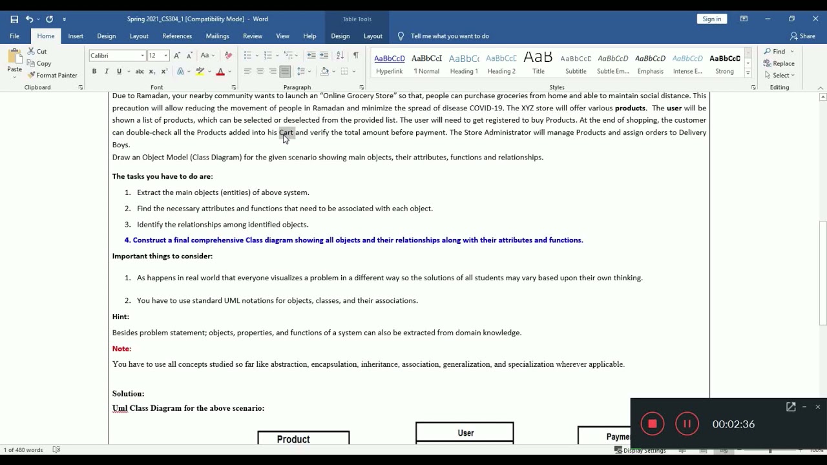
Task: Apply text highlight color
Action: click(x=200, y=72)
